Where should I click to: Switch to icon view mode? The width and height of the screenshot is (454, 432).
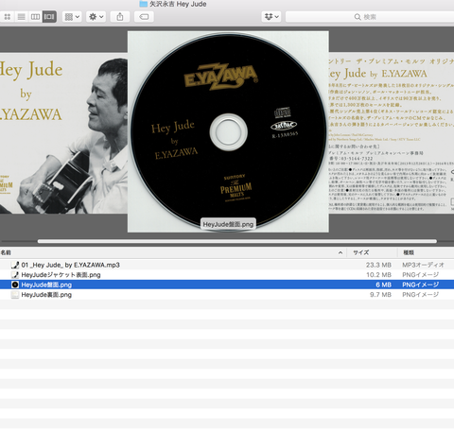click(7, 17)
